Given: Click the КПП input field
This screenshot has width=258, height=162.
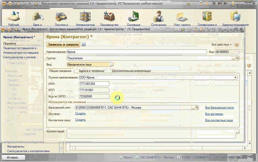Looking at the screenshot, I should pyautogui.click(x=94, y=90).
